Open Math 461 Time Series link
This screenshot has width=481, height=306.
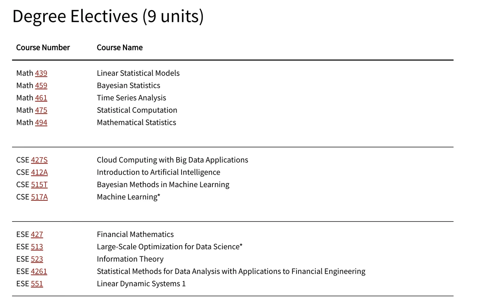pyautogui.click(x=41, y=98)
